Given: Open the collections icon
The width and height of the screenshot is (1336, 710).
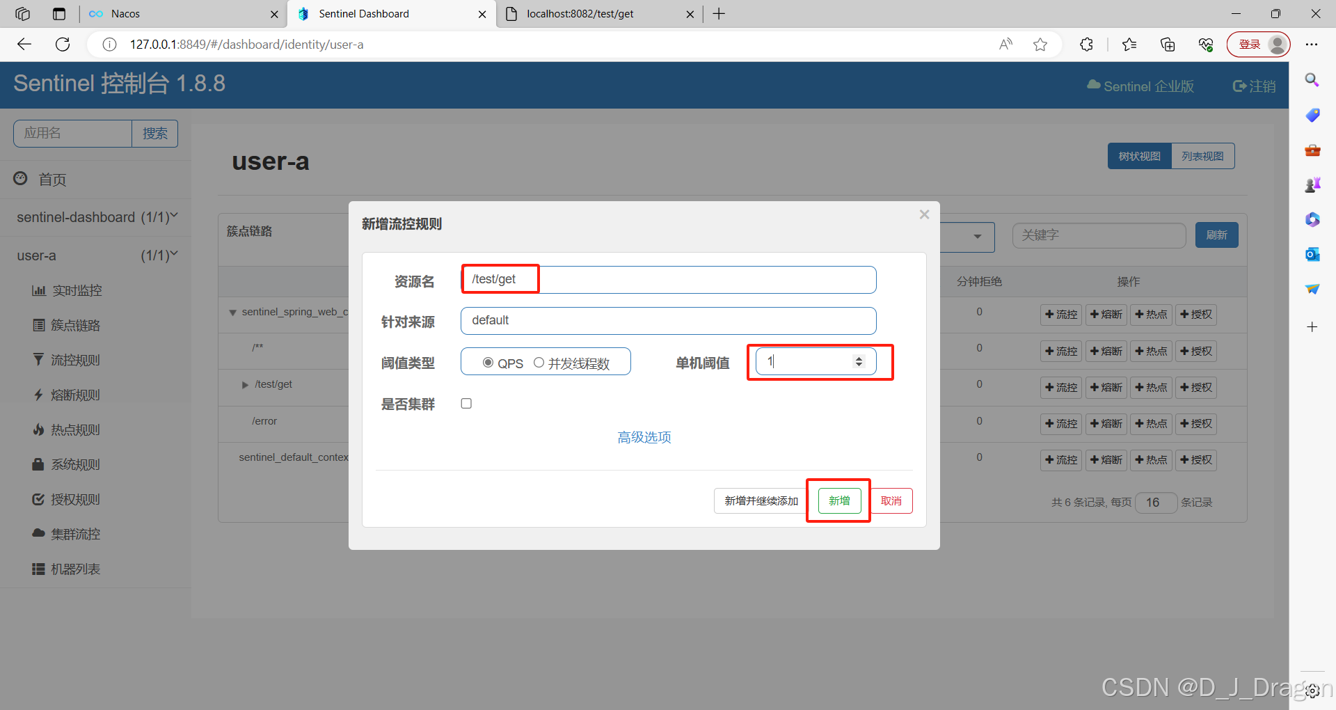Looking at the screenshot, I should click(1168, 45).
